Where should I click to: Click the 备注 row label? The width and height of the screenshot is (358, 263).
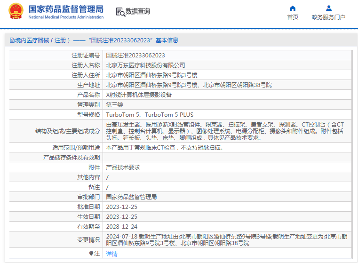pos(94,187)
